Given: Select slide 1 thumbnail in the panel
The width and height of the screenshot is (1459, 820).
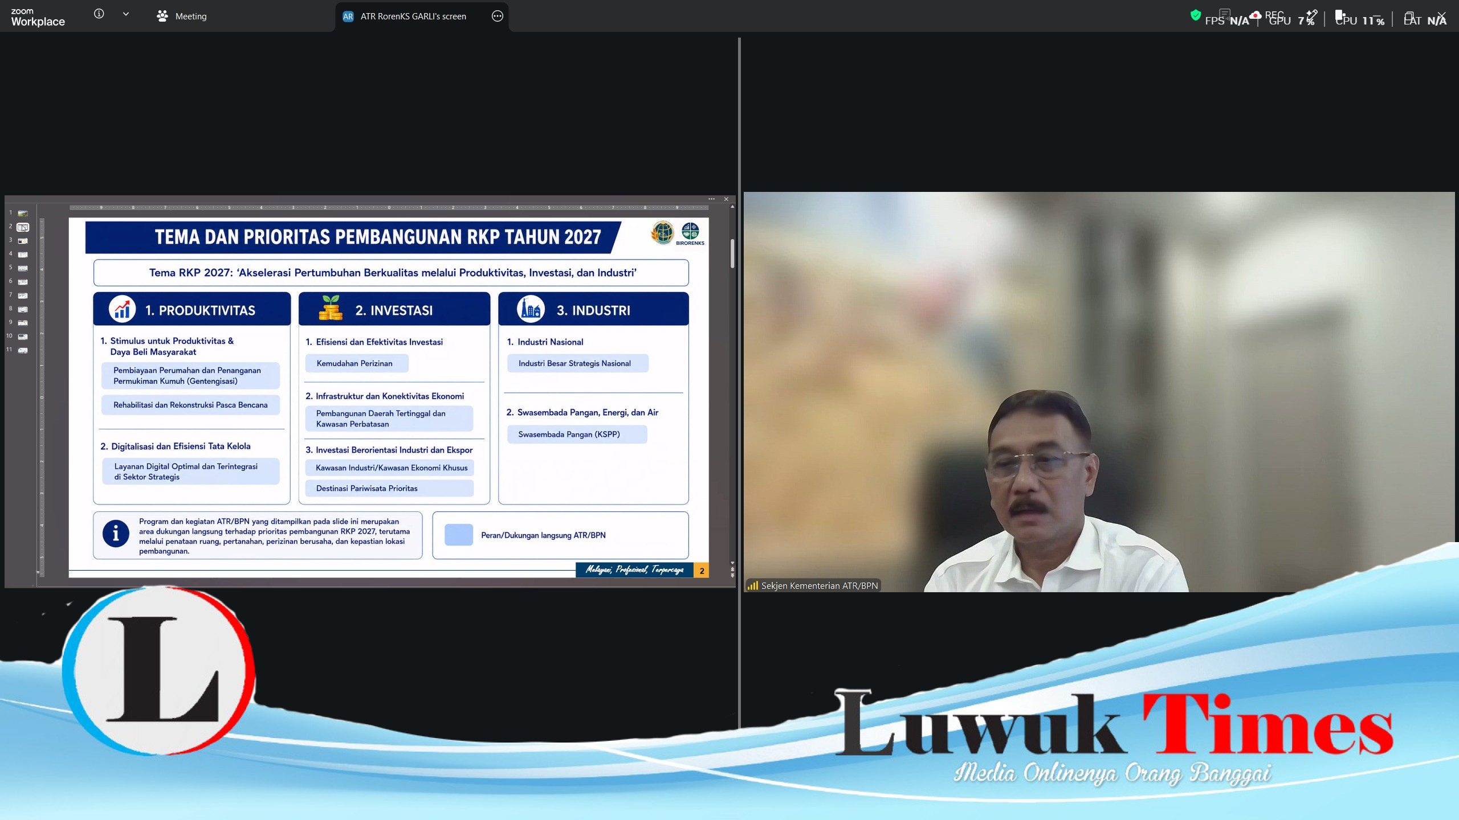Looking at the screenshot, I should [23, 214].
